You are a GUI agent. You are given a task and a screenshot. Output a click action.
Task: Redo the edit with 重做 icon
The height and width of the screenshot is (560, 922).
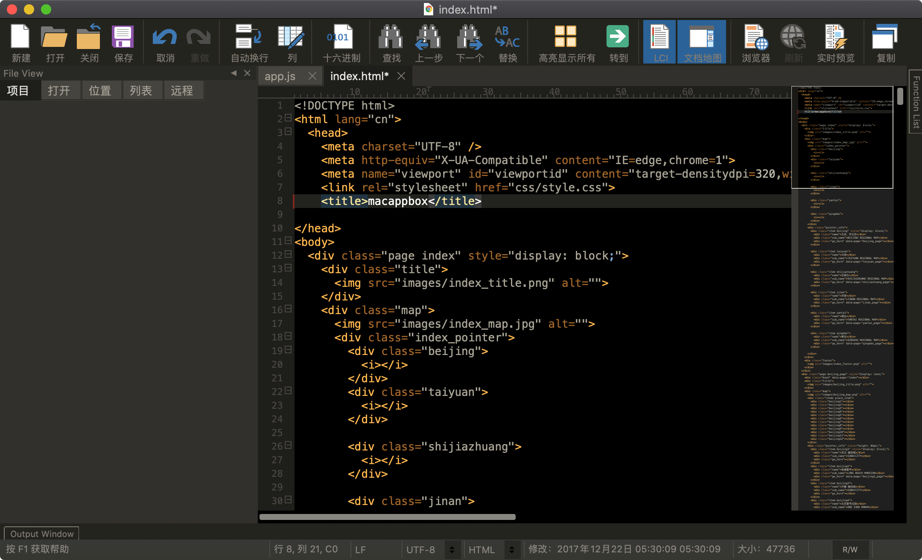(199, 43)
